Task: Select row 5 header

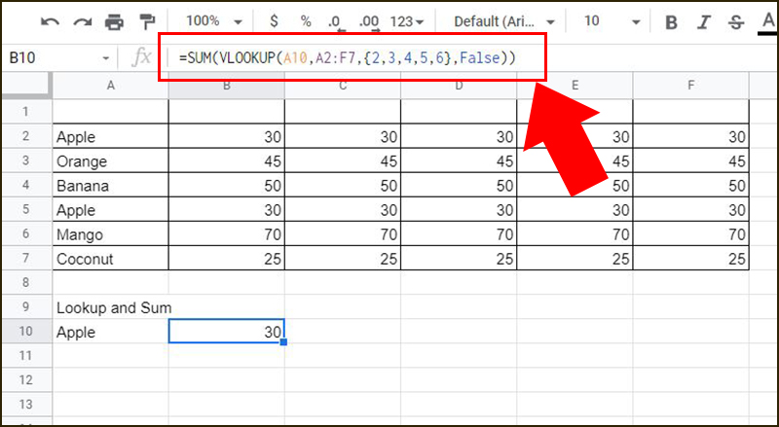Action: pyautogui.click(x=27, y=209)
